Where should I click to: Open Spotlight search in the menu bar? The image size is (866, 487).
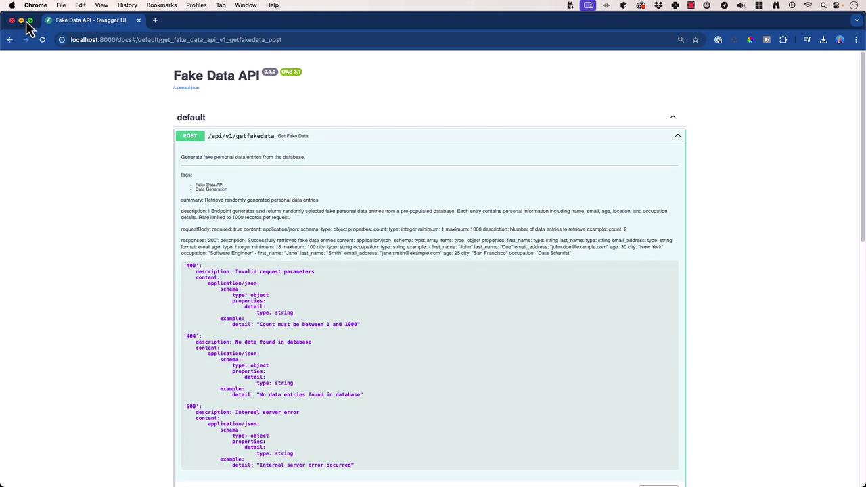(823, 5)
